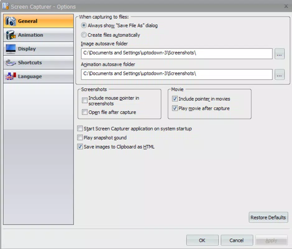
Task: Close the Options window
Action: coord(286,6)
